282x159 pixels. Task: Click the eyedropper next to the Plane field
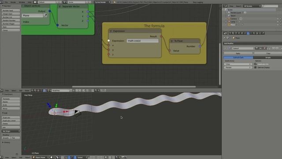[45, 16]
